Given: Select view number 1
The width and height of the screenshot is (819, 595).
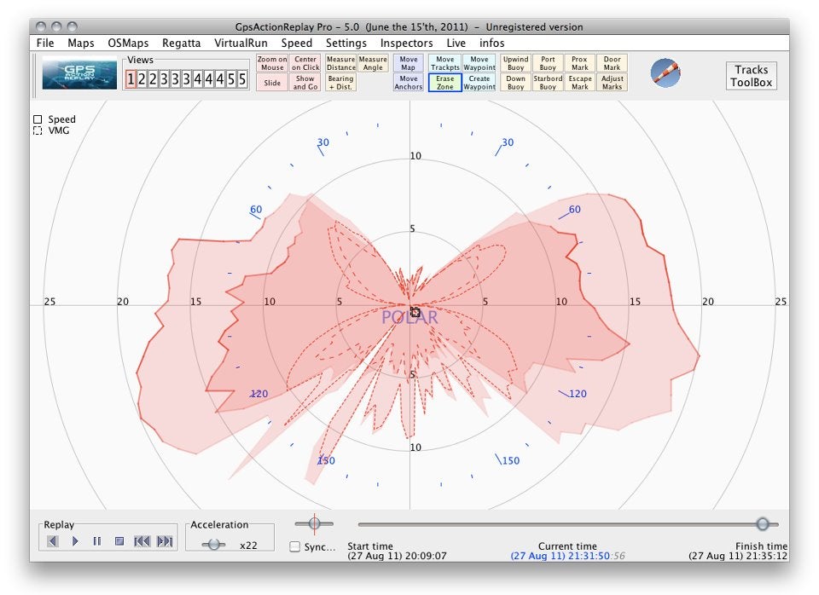Looking at the screenshot, I should pyautogui.click(x=131, y=79).
